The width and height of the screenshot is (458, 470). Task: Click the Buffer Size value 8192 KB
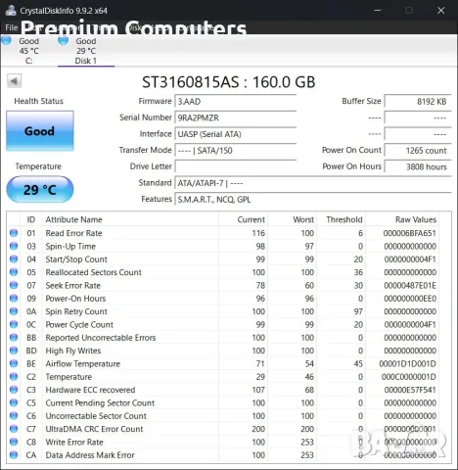pyautogui.click(x=418, y=101)
